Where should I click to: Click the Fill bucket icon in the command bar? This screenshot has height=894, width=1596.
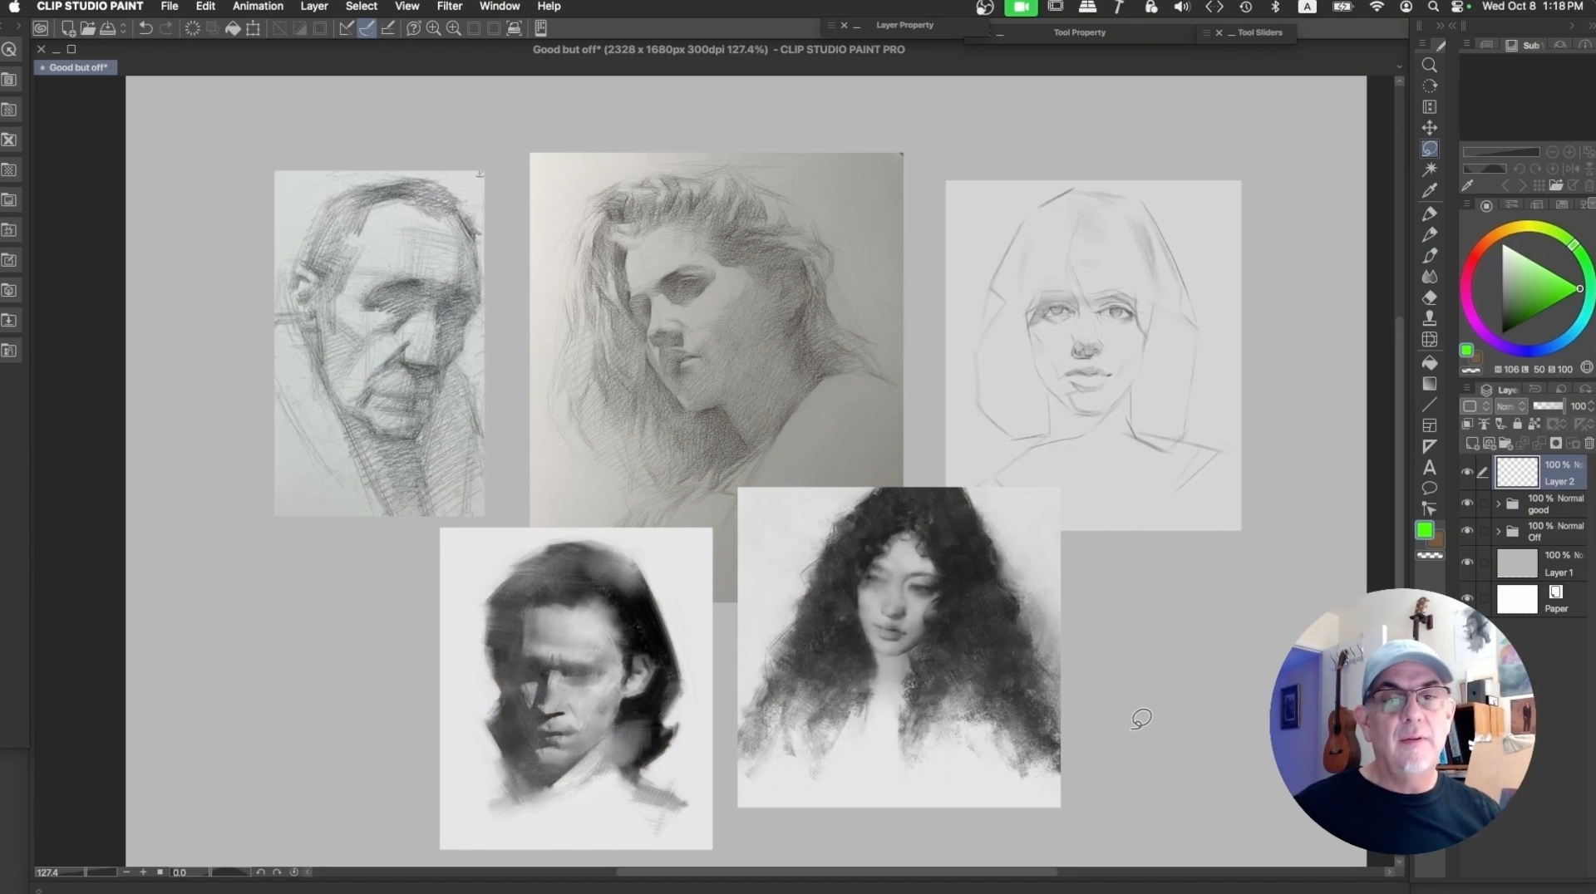tap(233, 28)
